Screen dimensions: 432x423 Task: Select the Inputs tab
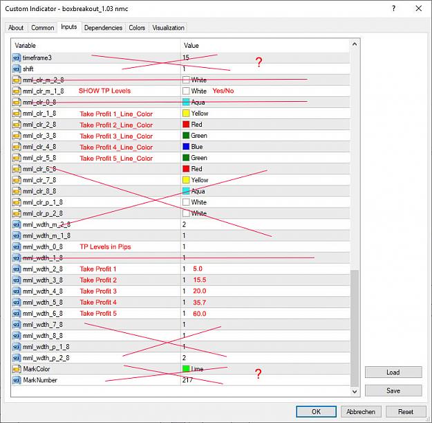[69, 27]
